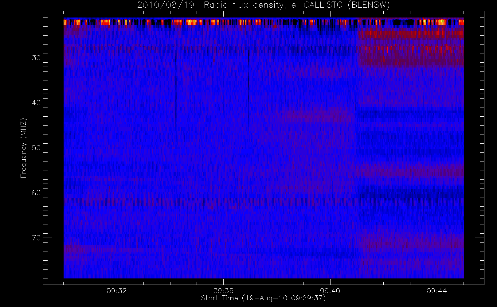Click the 09:44 time axis label
This screenshot has width=497, height=307.
436,291
